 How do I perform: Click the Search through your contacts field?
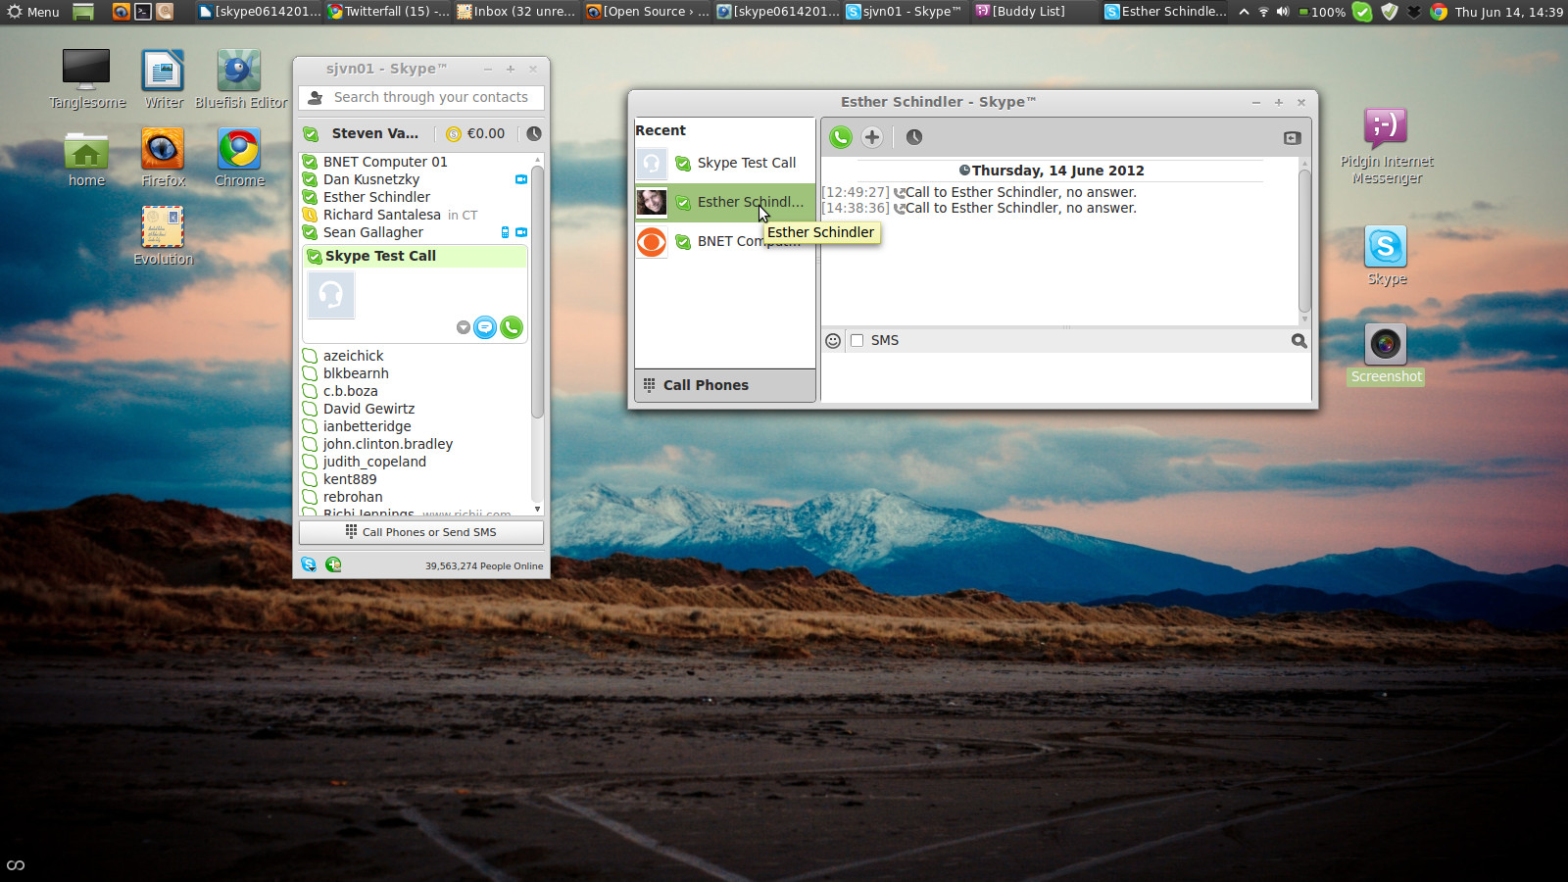pos(421,97)
